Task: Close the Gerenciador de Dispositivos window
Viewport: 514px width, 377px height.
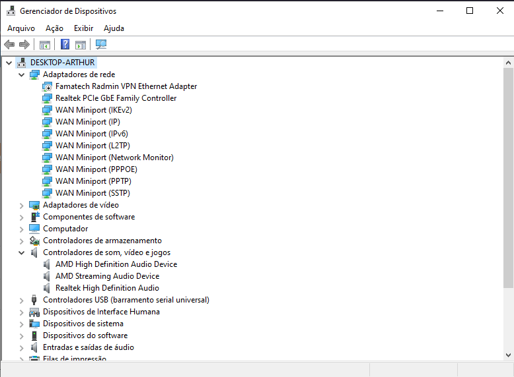Action: [x=500, y=11]
